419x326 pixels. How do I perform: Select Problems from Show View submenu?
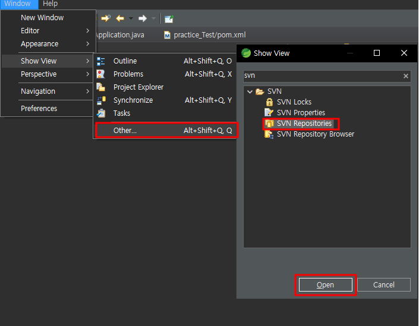click(165, 74)
